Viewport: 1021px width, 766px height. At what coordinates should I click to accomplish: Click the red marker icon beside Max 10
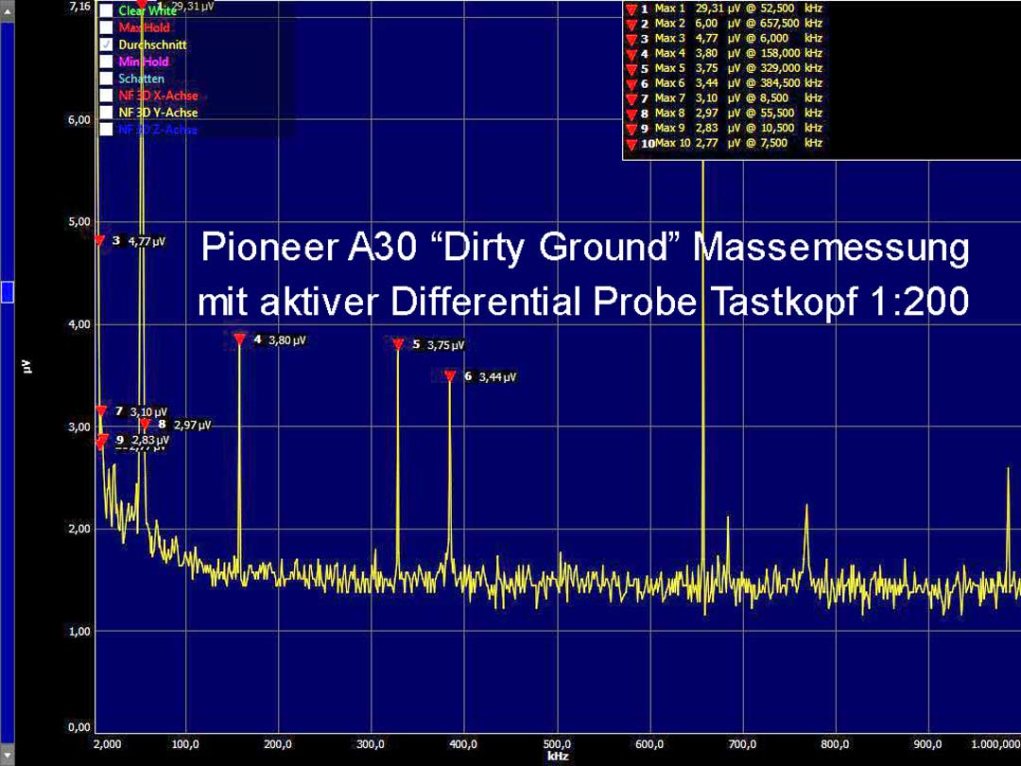click(x=631, y=145)
